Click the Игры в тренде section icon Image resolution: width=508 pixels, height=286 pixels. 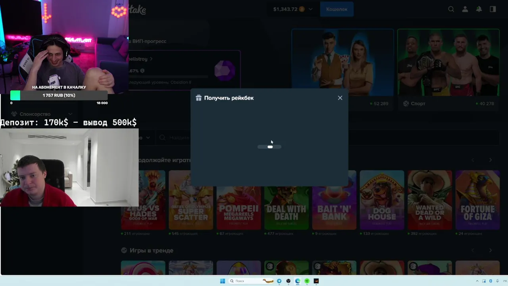point(124,251)
